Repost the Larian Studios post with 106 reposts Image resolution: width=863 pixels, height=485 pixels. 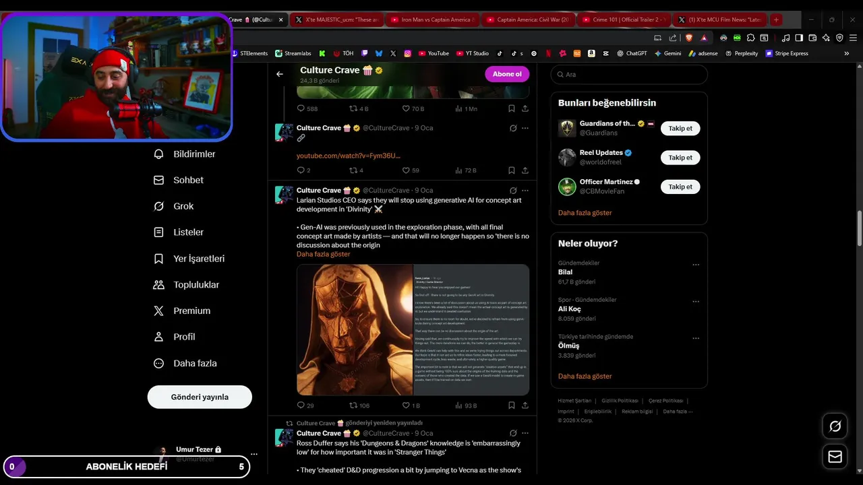tap(353, 406)
